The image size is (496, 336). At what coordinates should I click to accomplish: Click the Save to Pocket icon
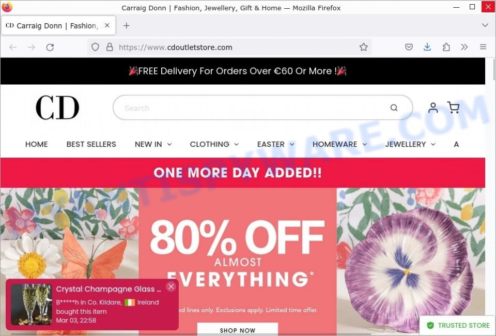(409, 47)
